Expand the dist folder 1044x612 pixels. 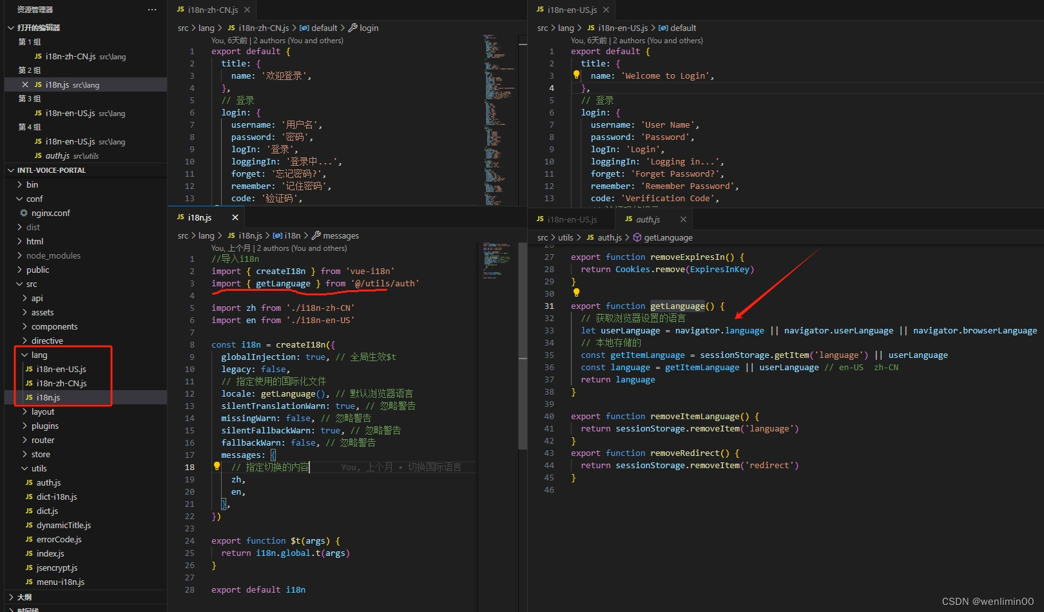point(20,227)
